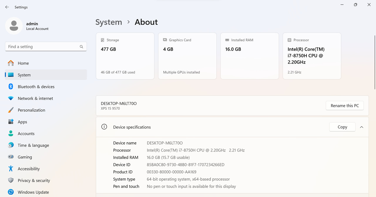Screen dimensions: 376x197
Task: Focus the Find a setting search box
Action: pos(46,47)
